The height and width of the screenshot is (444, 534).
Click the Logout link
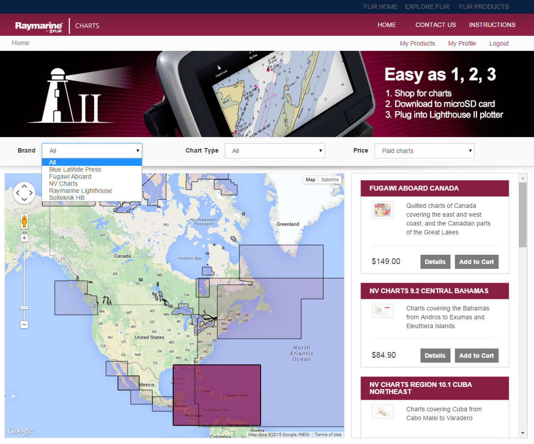pos(499,43)
